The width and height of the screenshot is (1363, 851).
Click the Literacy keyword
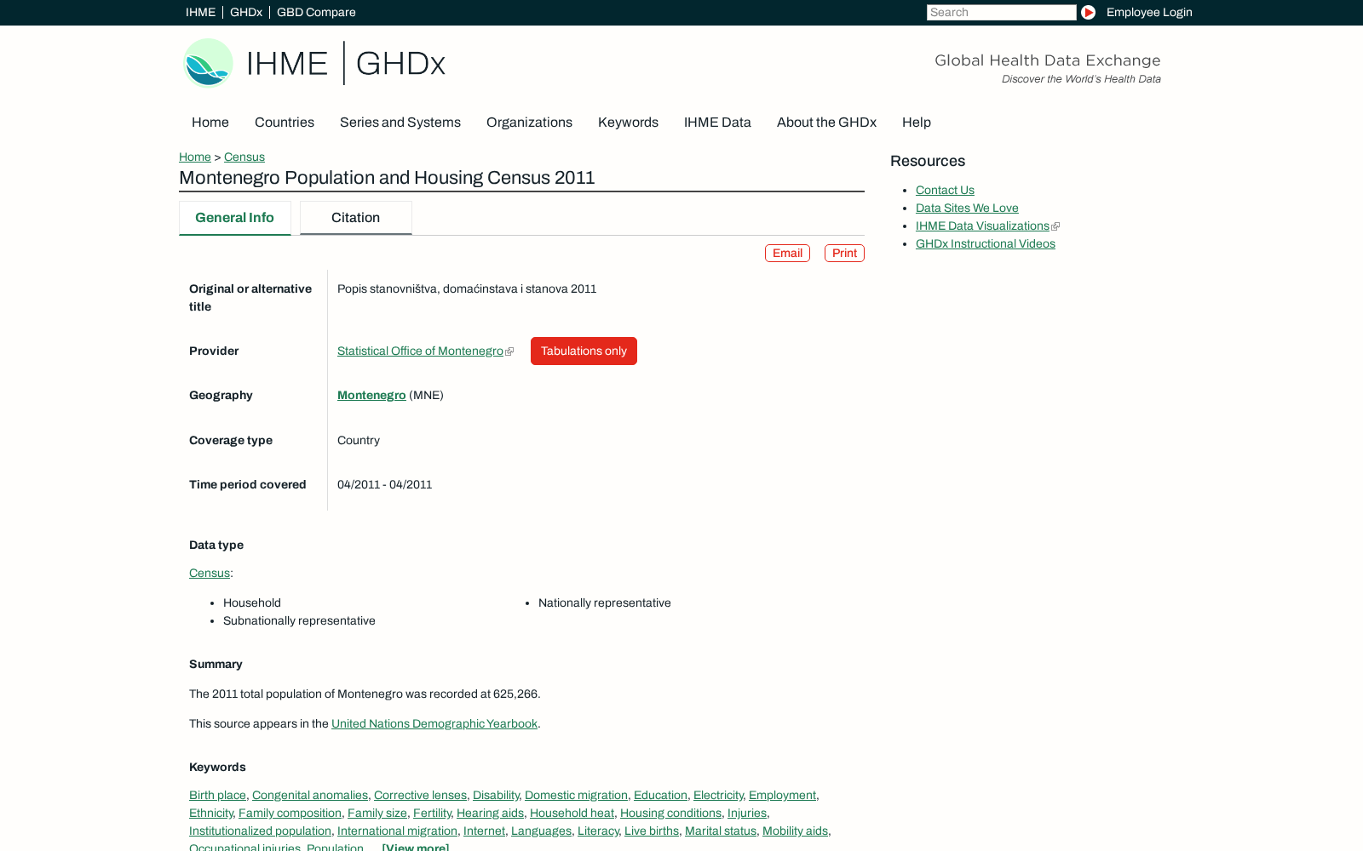pos(598,831)
